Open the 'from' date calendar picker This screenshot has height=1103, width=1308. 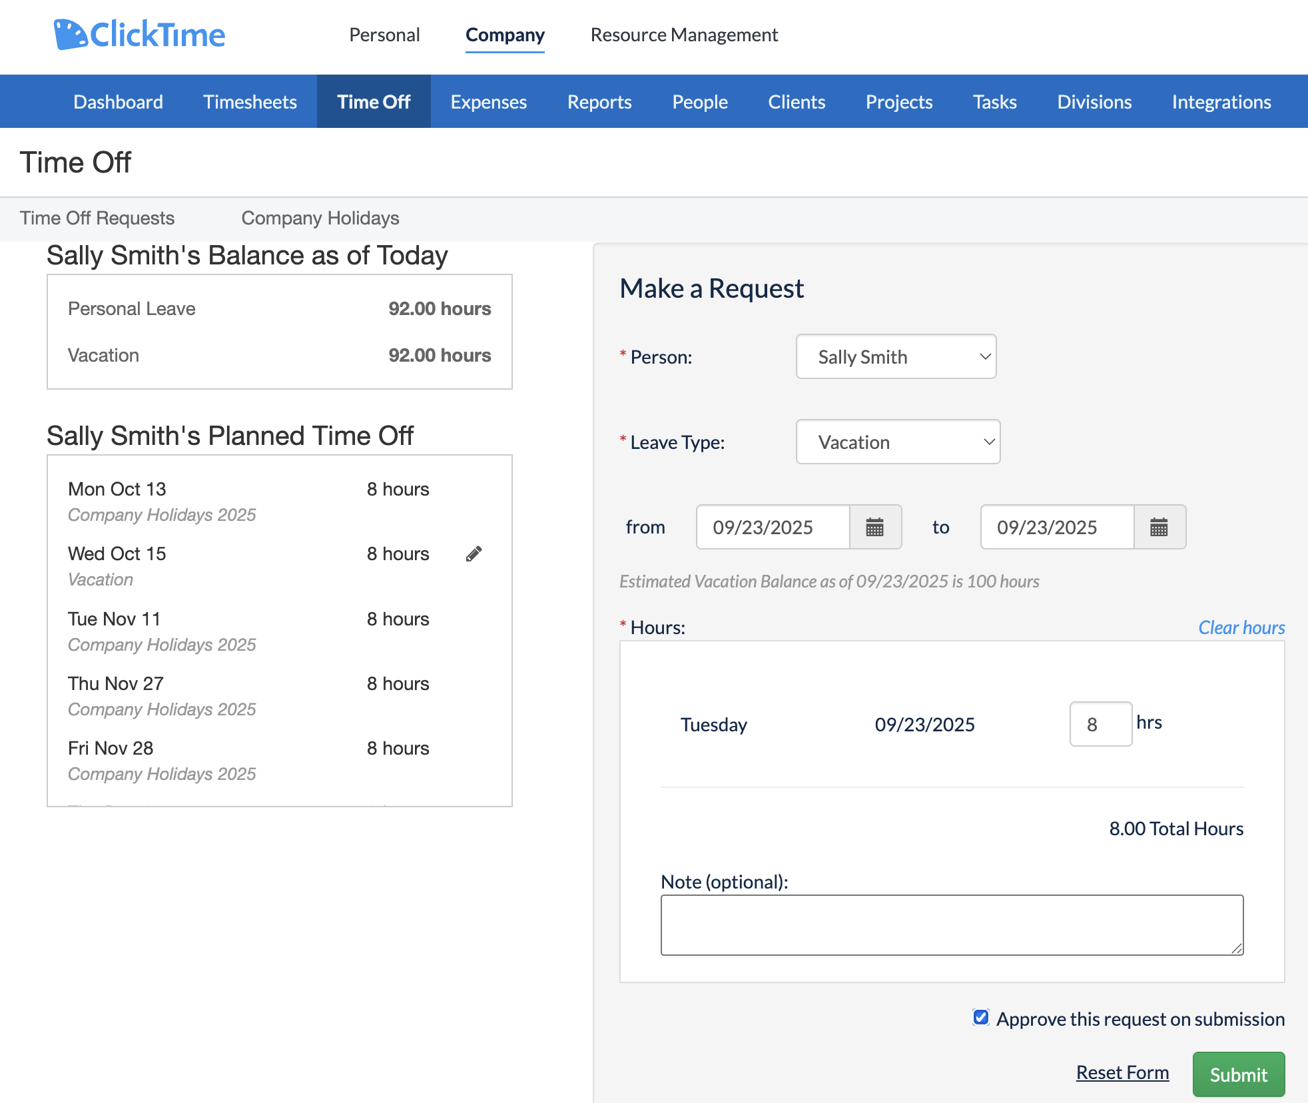click(x=875, y=527)
